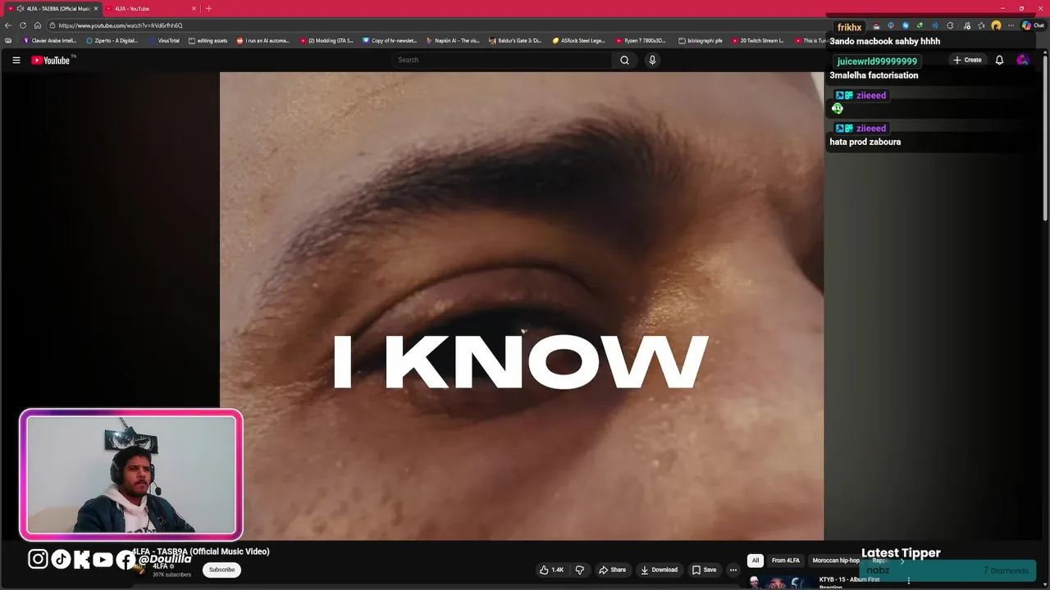The width and height of the screenshot is (1050, 590).
Task: Select the From 4LFA filter chip
Action: tap(785, 560)
